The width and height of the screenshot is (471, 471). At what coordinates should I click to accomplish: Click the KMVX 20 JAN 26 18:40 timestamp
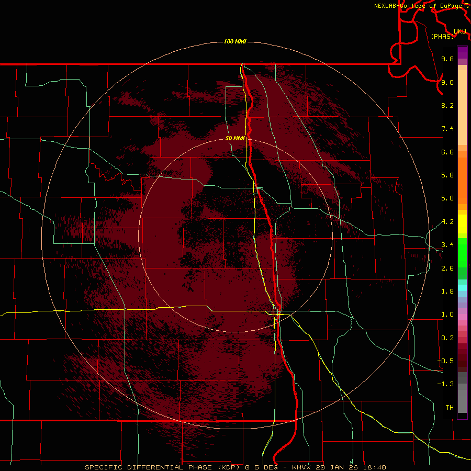click(x=339, y=467)
